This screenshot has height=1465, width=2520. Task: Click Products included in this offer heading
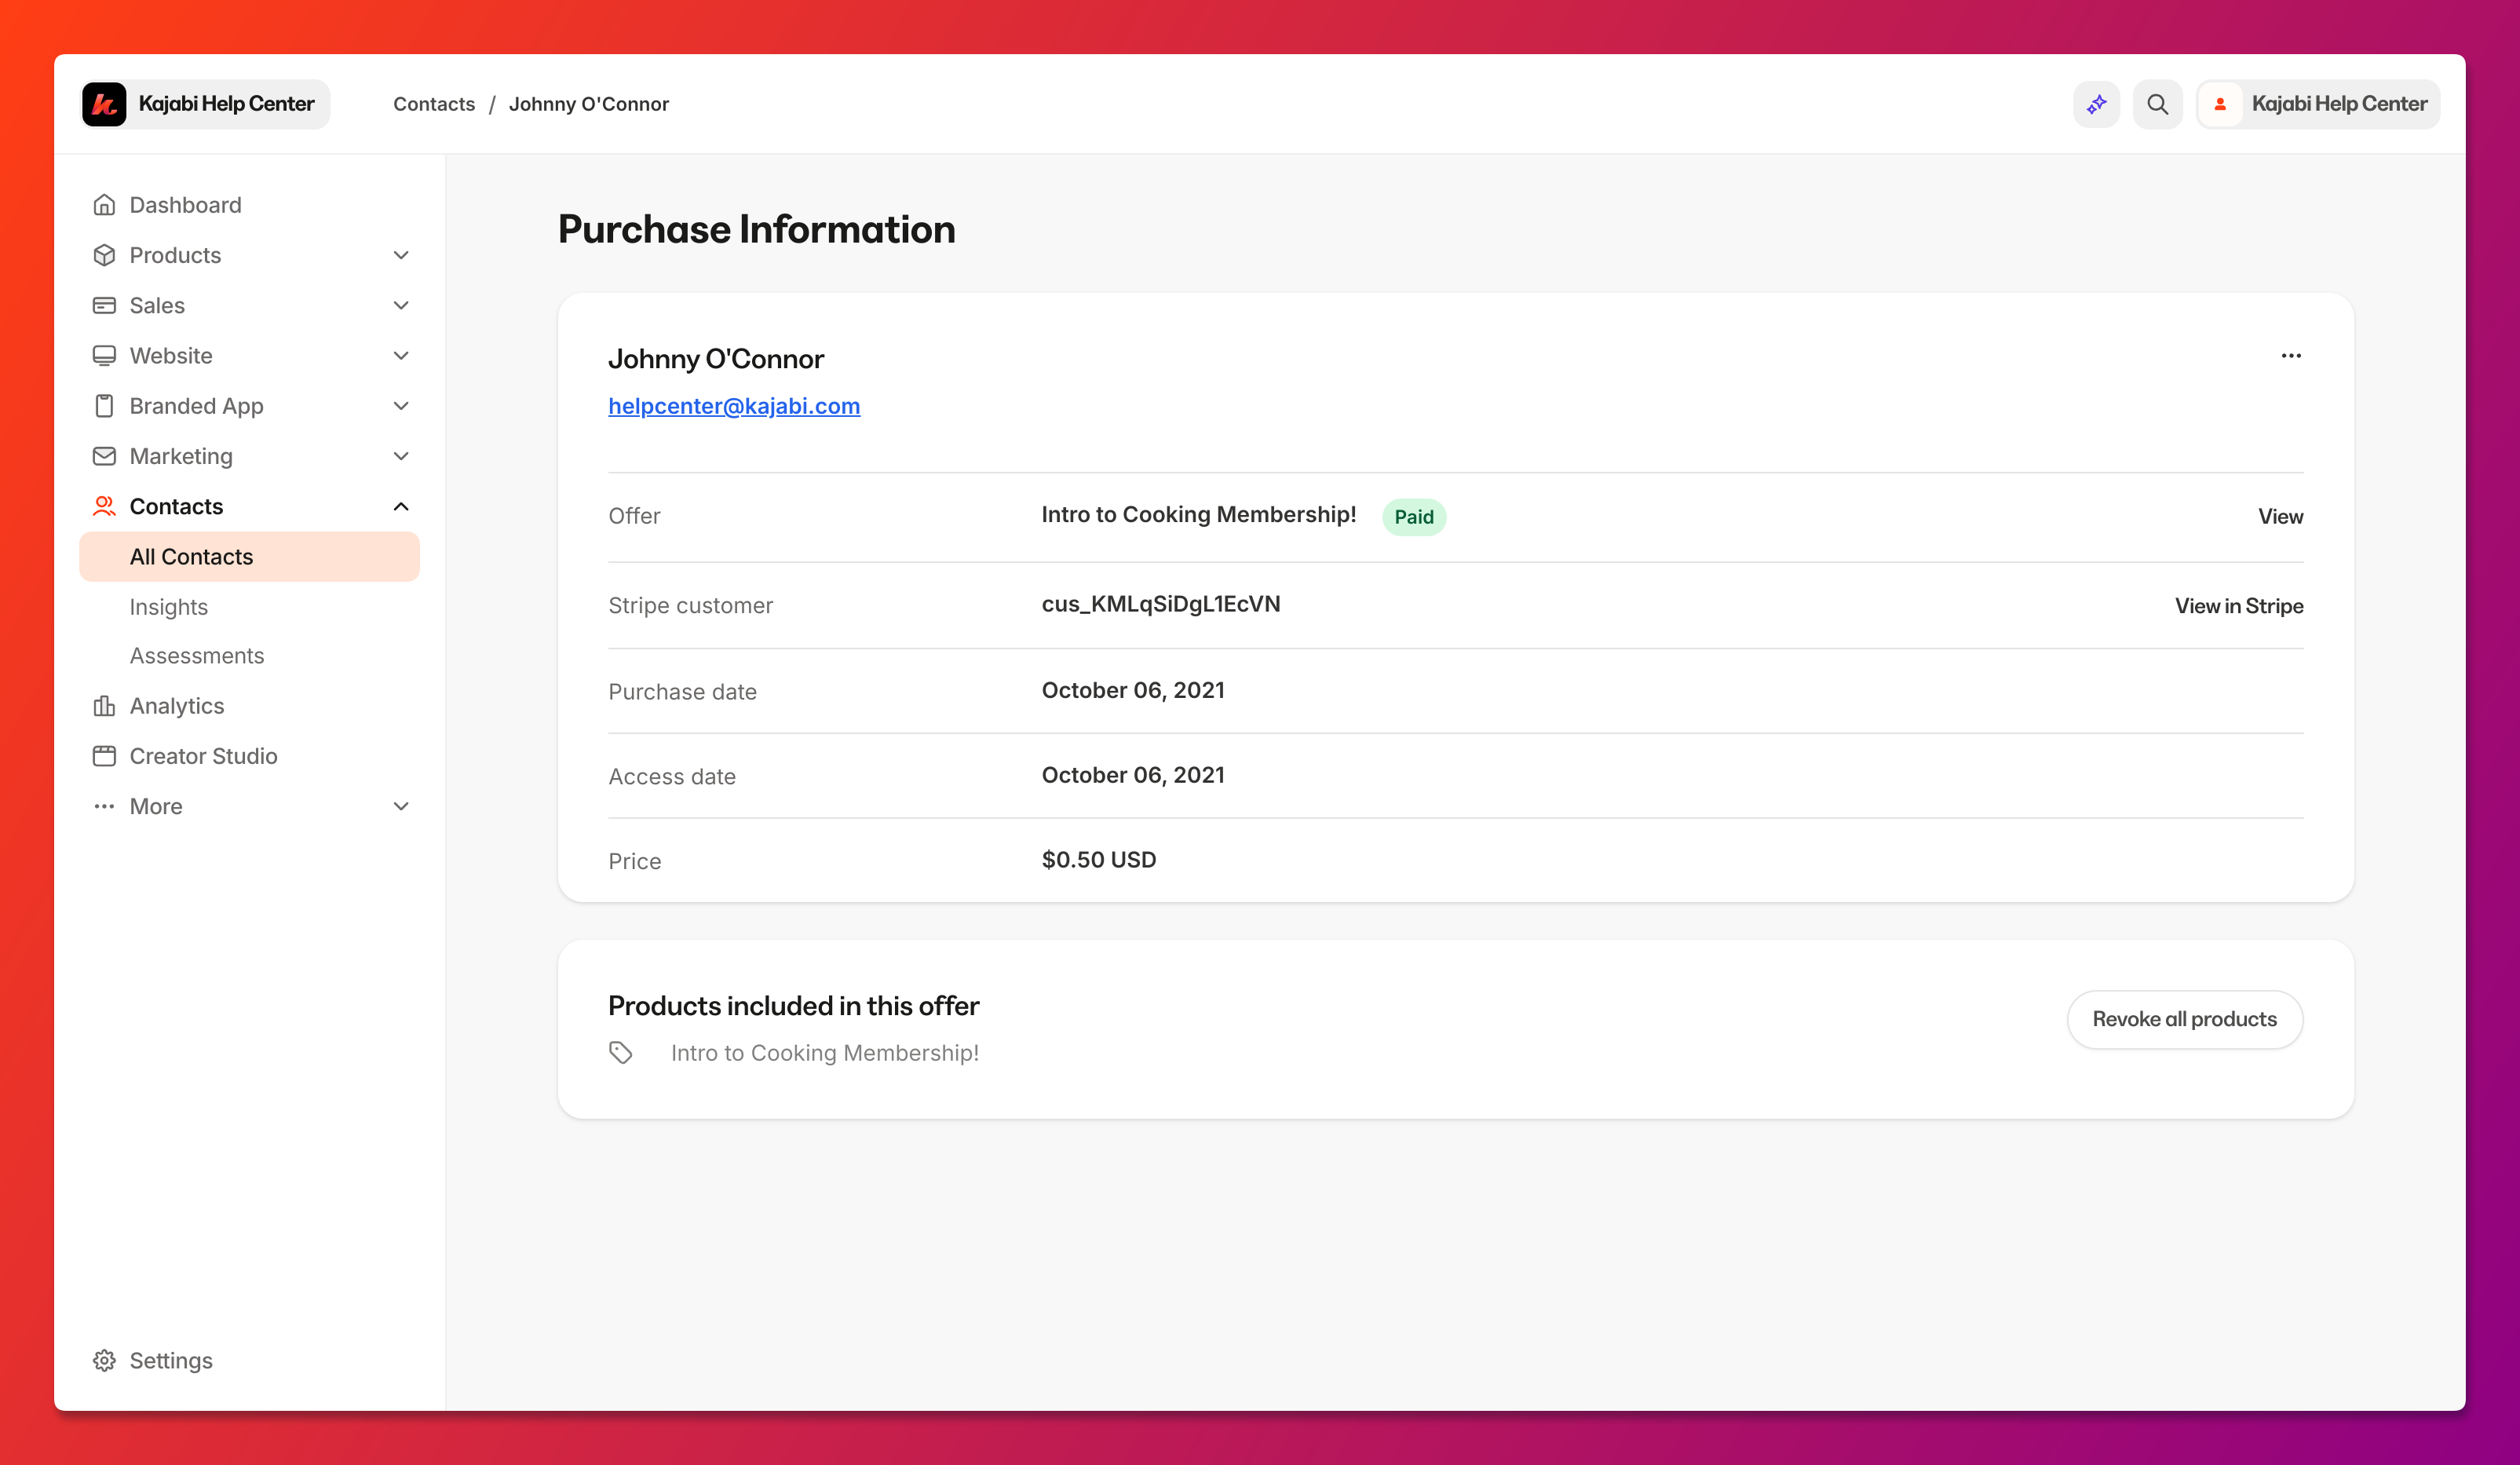coord(793,1006)
